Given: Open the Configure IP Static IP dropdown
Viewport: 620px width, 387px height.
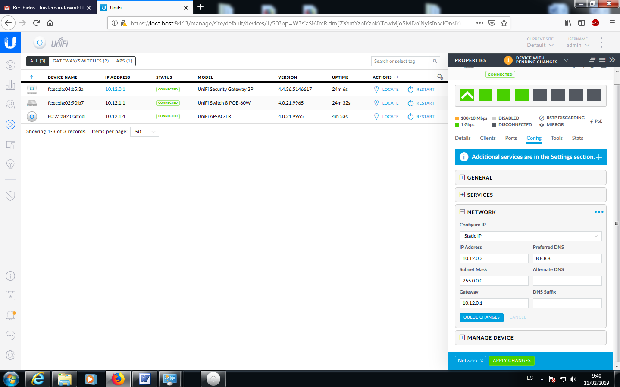Looking at the screenshot, I should click(530, 236).
